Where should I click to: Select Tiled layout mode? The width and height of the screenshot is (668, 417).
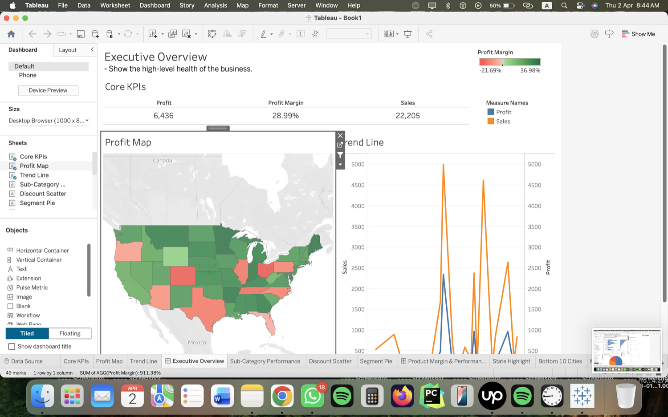tap(27, 333)
